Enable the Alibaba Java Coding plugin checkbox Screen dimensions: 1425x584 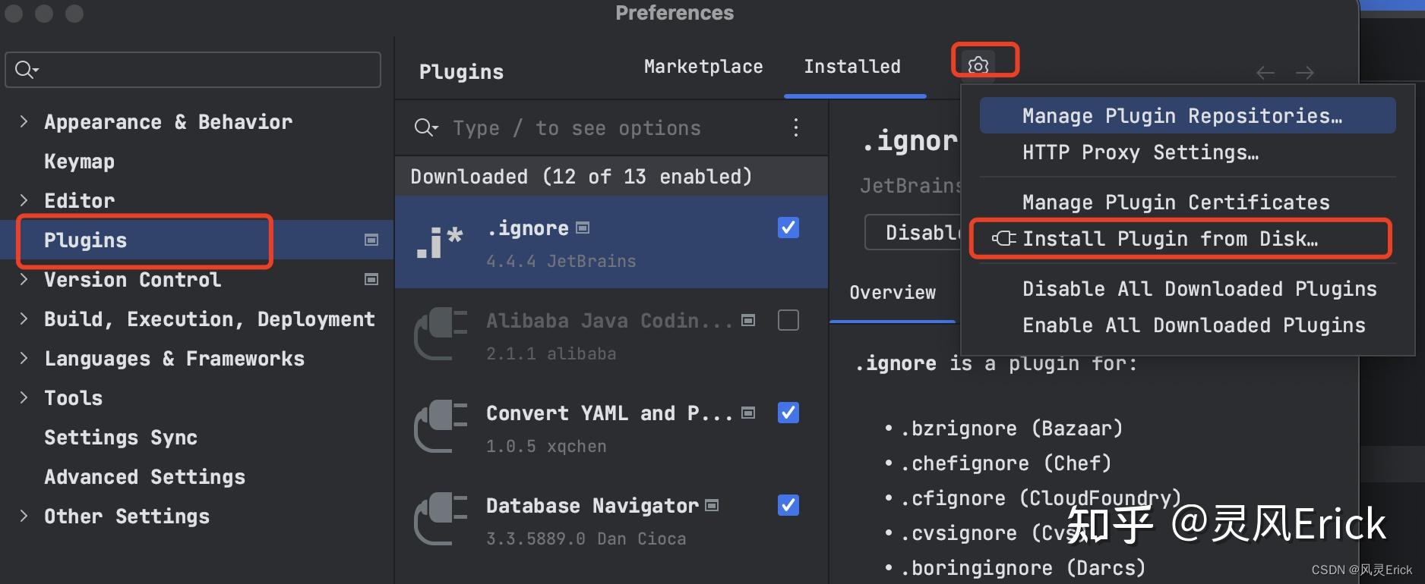788,320
